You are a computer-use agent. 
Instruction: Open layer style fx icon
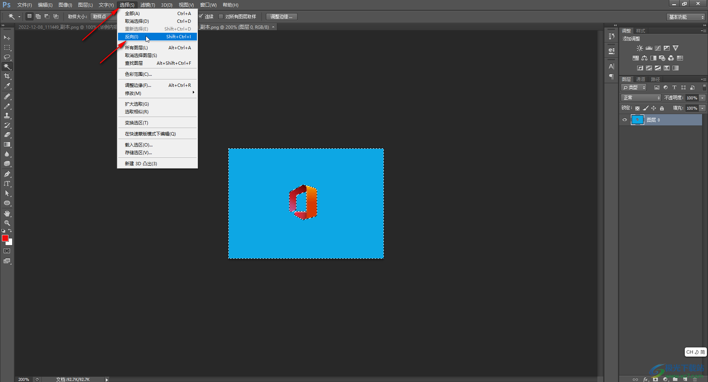pos(646,379)
